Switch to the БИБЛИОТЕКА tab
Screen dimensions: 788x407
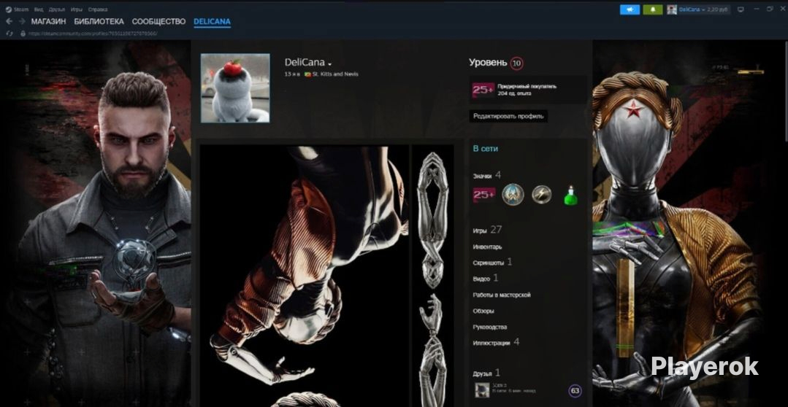[x=99, y=22]
